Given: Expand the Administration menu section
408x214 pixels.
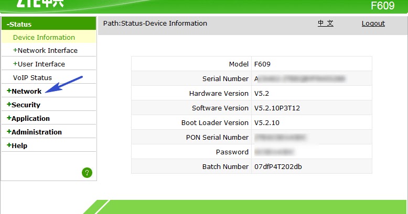Looking at the screenshot, I should pyautogui.click(x=34, y=132).
